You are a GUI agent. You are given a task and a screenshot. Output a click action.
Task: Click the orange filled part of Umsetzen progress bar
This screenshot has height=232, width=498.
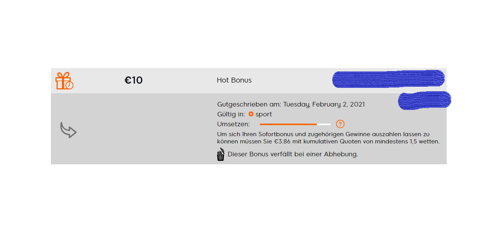point(288,124)
